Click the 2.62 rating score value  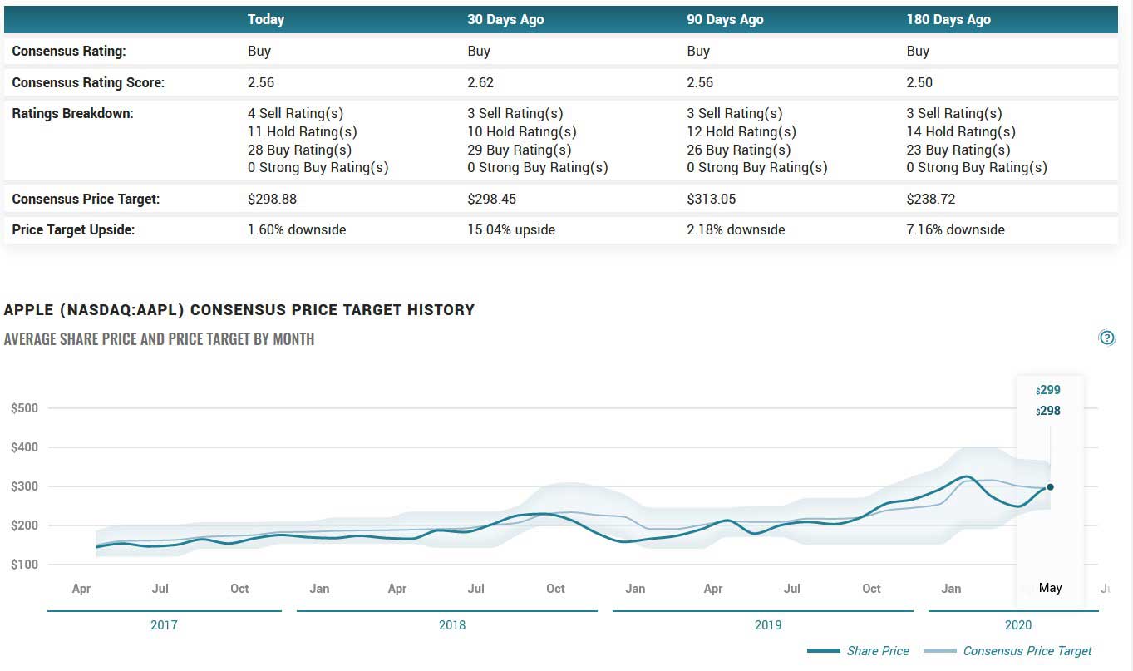pos(480,82)
